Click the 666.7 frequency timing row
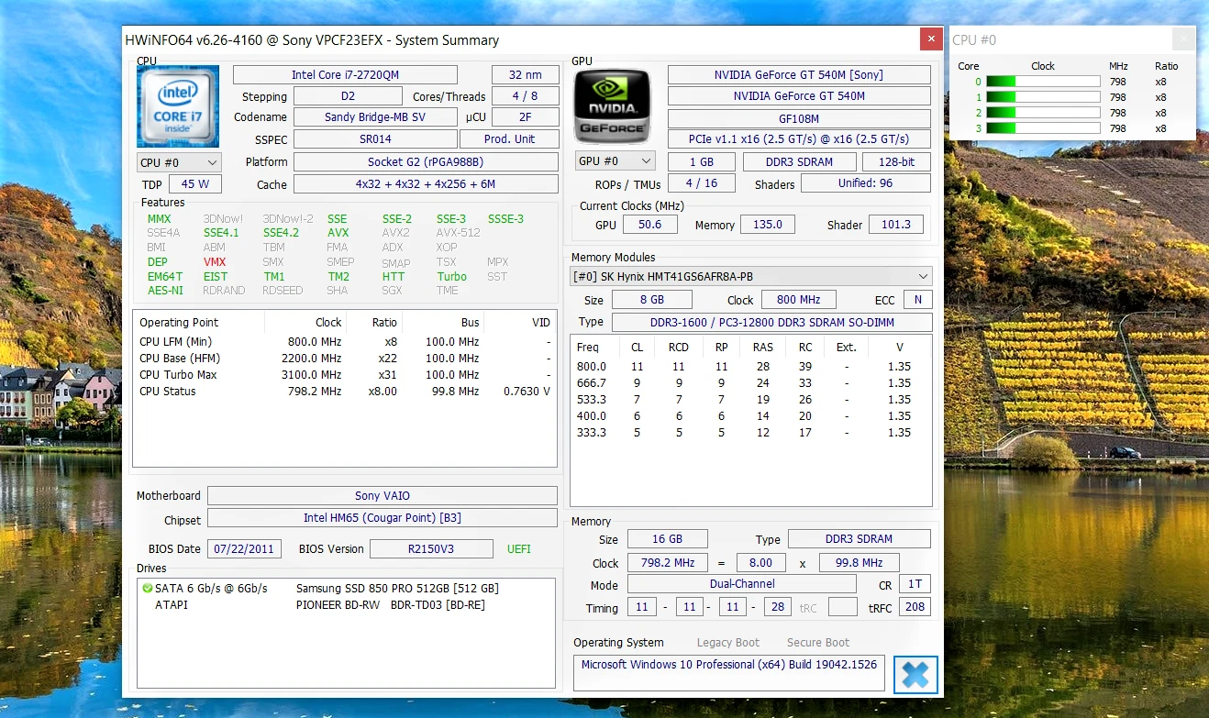 [x=750, y=383]
